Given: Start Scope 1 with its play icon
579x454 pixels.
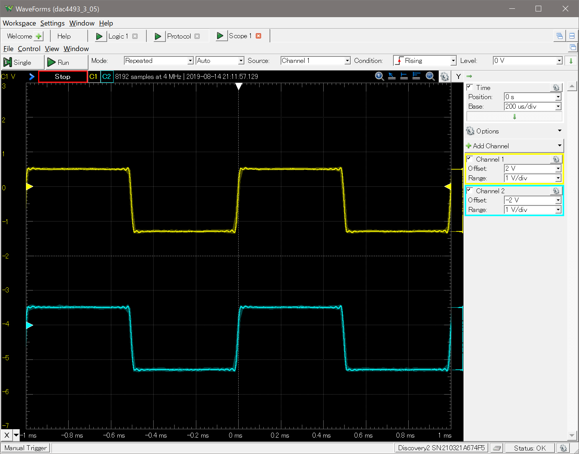Looking at the screenshot, I should [220, 36].
